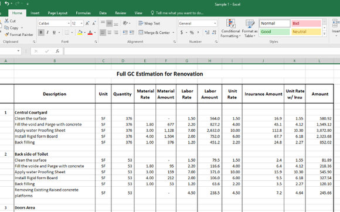Open the Home ribbon tab
Viewport: 340px width, 212px height.
pyautogui.click(x=17, y=13)
